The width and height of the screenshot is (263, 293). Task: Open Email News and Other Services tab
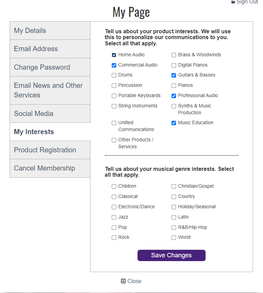(50, 90)
